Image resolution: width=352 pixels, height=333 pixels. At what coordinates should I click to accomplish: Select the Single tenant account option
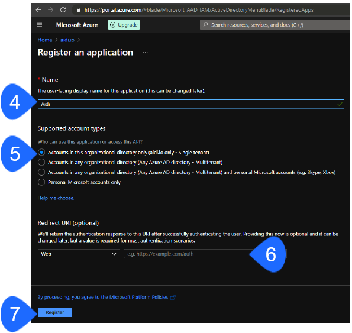[41, 153]
